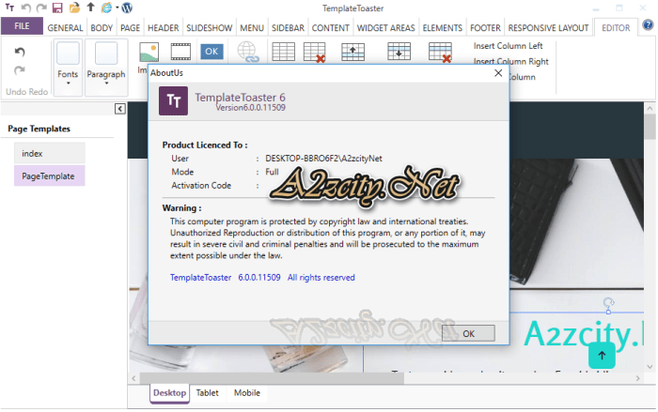The image size is (658, 412).
Task: Insert an image with the picture icon
Action: pos(149,53)
